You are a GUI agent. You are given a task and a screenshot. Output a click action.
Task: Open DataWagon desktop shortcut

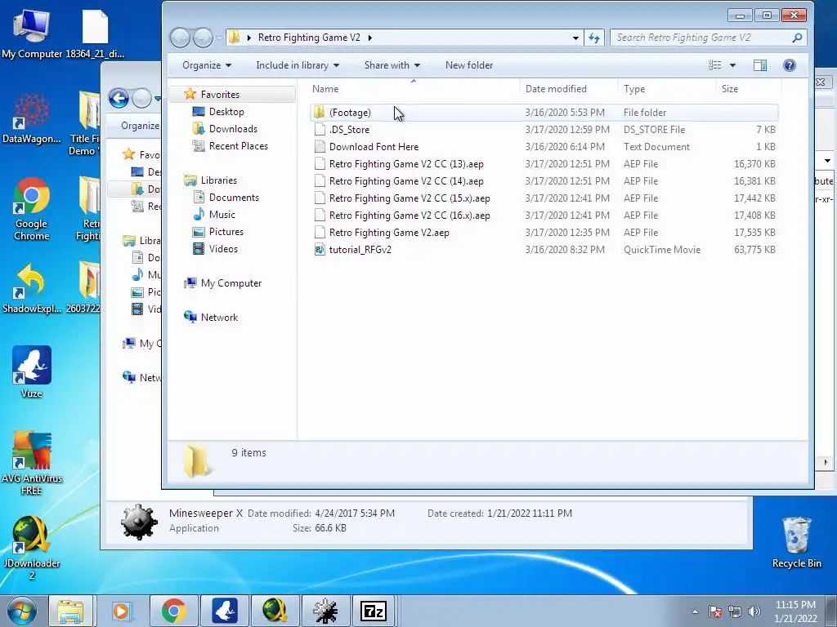pos(32,118)
